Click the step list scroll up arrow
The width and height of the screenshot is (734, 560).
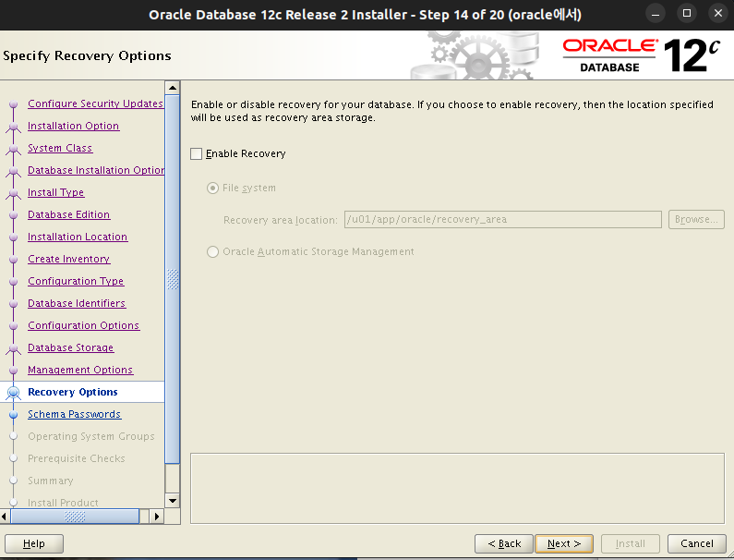click(173, 88)
